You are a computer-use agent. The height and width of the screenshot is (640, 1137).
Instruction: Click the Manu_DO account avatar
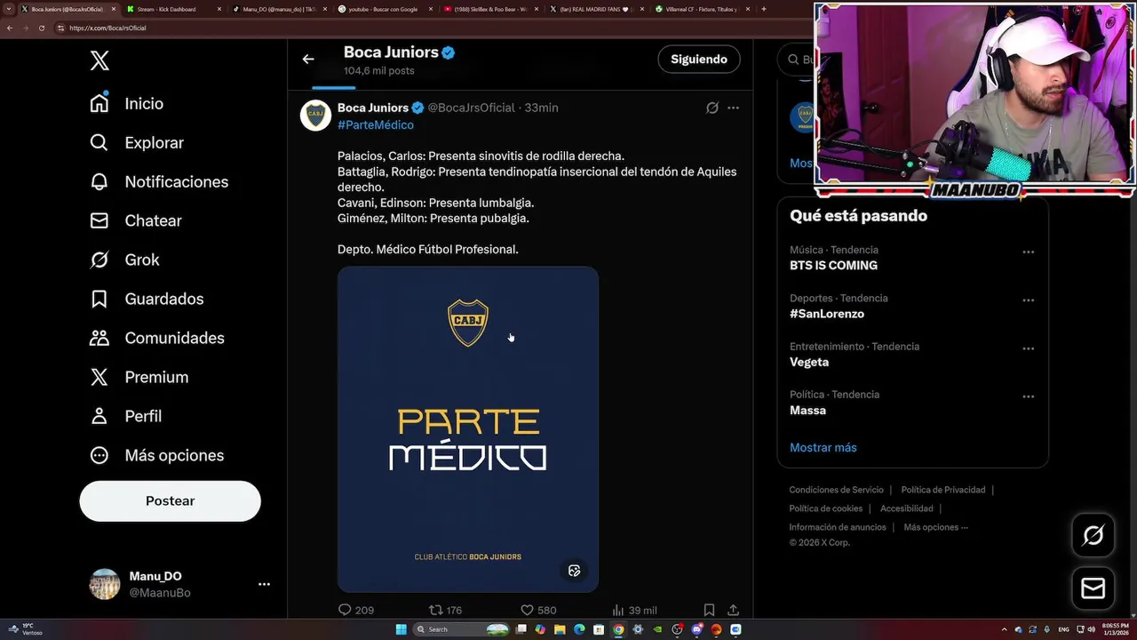pyautogui.click(x=105, y=584)
